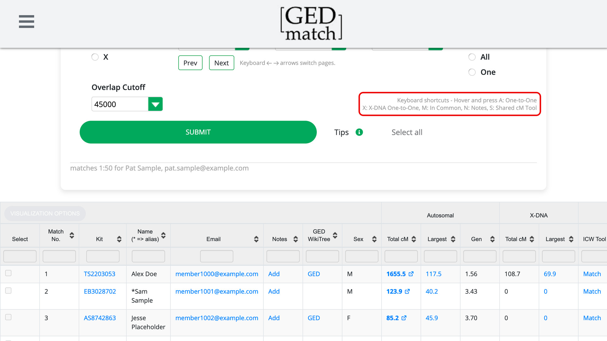
Task: Email member1002@example.com link
Action: [217, 318]
